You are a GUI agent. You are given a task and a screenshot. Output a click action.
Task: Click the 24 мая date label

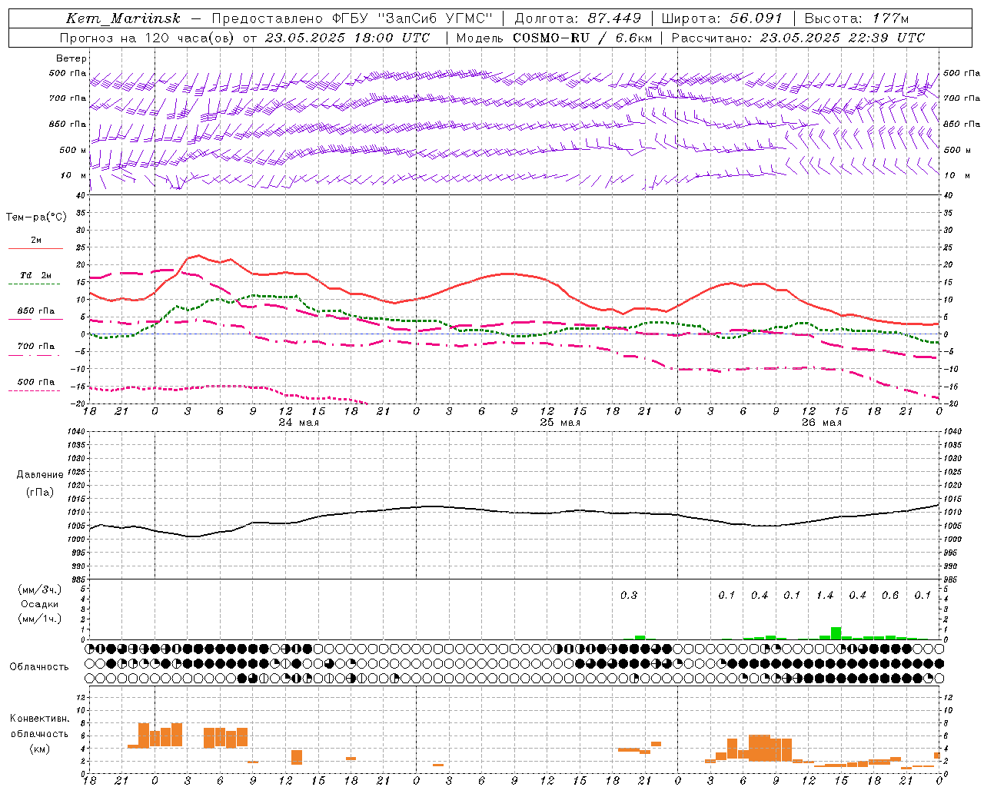[x=298, y=423]
